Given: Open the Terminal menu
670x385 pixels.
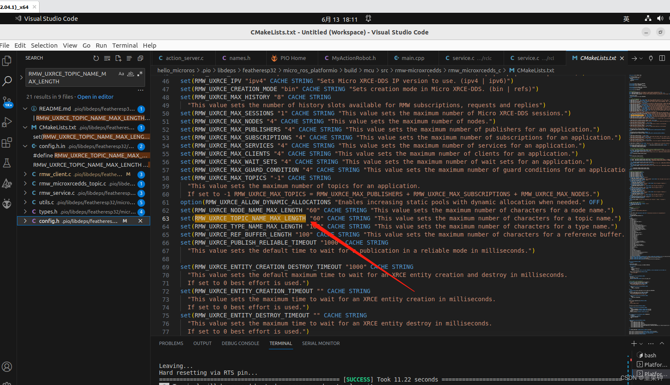Looking at the screenshot, I should click(125, 46).
